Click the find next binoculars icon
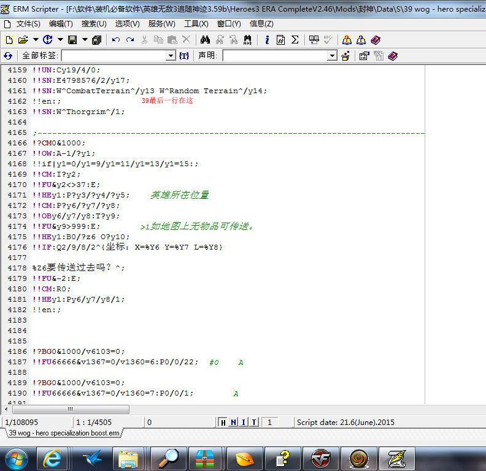This screenshot has width=486, height=471. 234,40
